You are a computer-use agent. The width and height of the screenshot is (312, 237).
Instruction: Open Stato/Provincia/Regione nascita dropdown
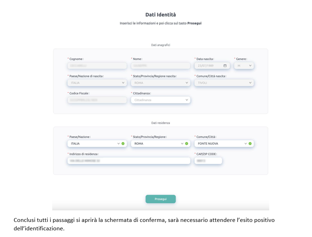tap(161, 83)
